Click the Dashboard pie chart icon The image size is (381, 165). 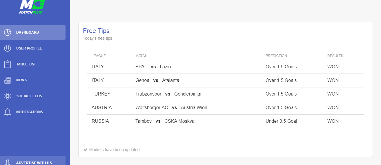(x=8, y=32)
